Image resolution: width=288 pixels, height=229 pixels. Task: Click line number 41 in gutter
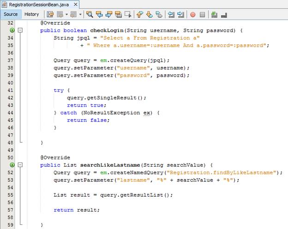11,90
